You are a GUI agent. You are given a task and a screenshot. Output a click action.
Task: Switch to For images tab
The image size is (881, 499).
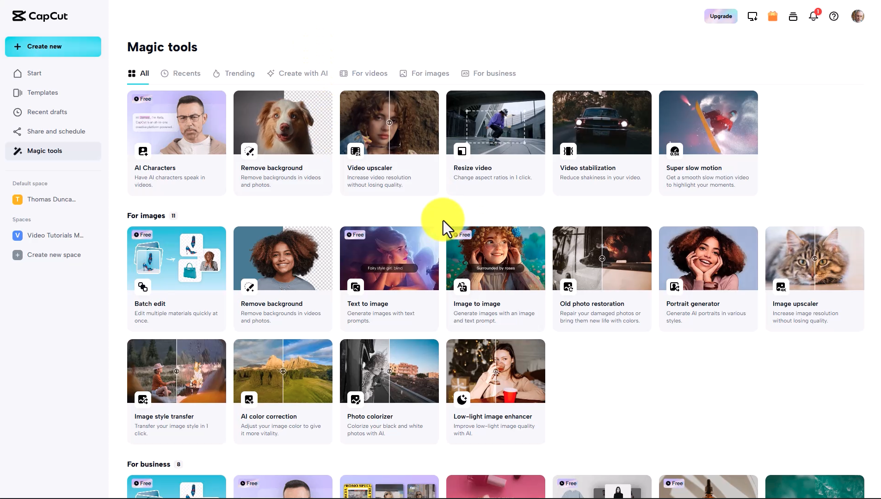(x=425, y=73)
